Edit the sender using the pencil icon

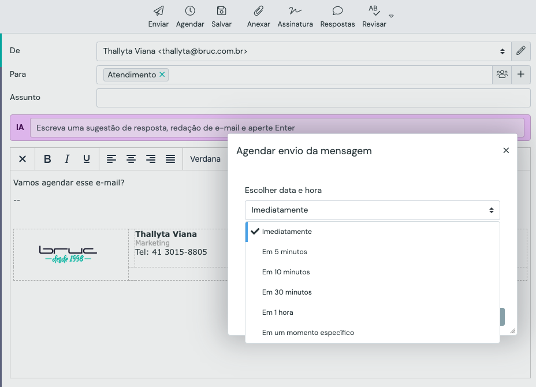tap(521, 51)
